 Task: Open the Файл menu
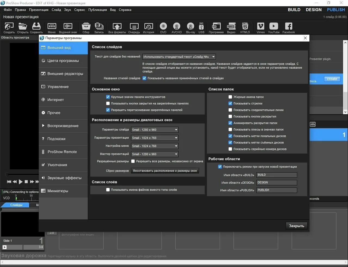pos(8,10)
